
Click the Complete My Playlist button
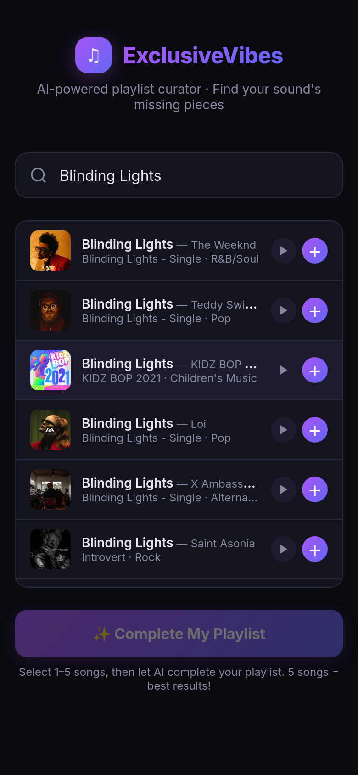pyautogui.click(x=179, y=634)
